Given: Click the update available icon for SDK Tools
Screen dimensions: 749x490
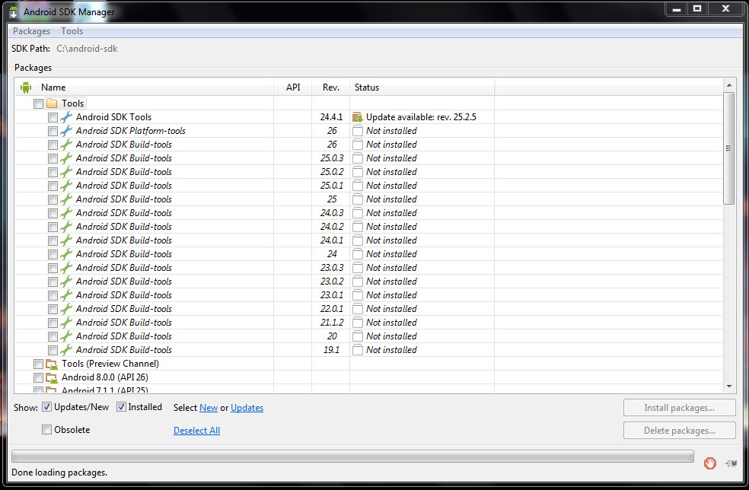Looking at the screenshot, I should coord(357,117).
